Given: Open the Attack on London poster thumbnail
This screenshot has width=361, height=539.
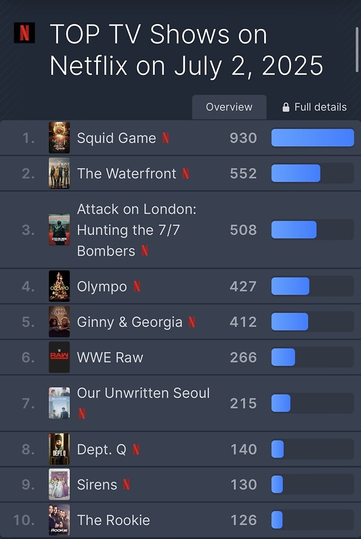Looking at the screenshot, I should click(x=60, y=230).
